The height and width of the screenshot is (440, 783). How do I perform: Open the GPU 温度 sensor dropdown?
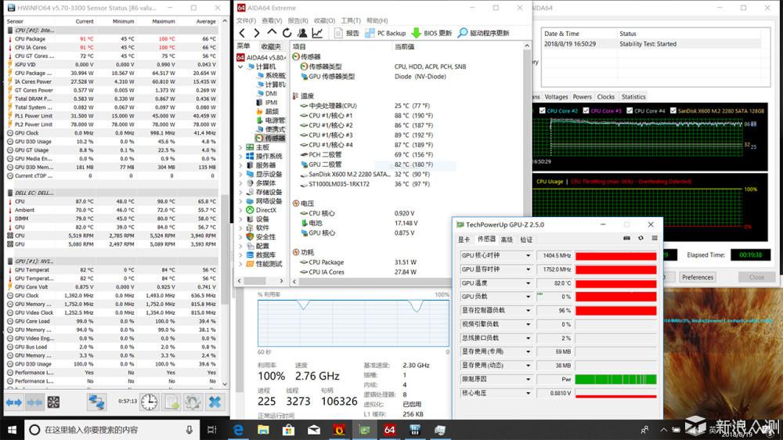coord(528,283)
